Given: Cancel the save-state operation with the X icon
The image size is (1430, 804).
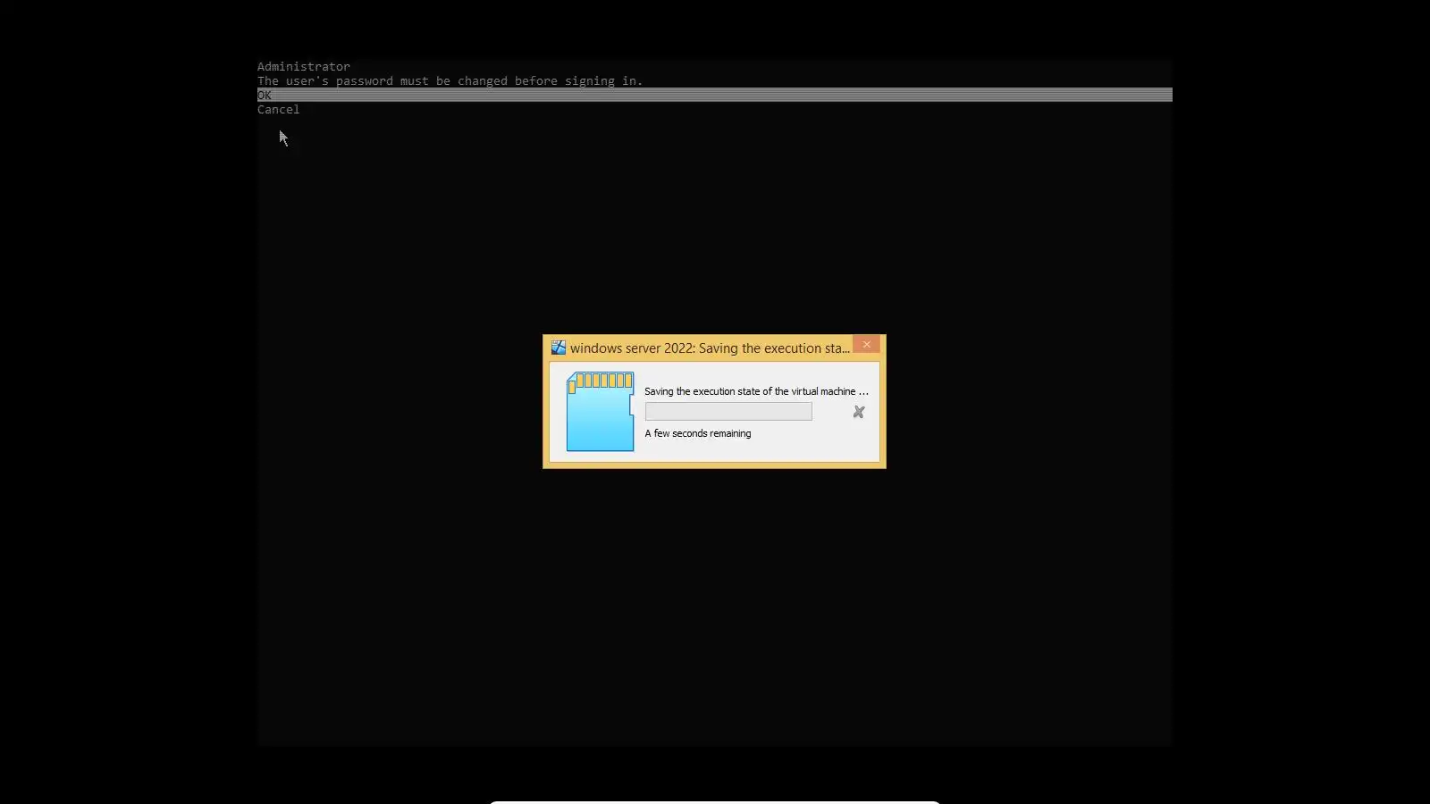Looking at the screenshot, I should click(859, 412).
